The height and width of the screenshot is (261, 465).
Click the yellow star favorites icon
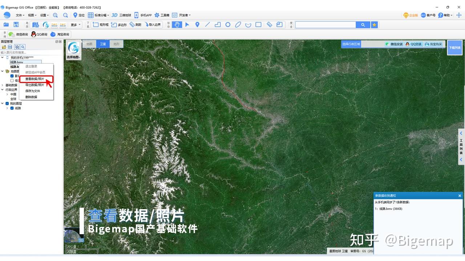click(375, 25)
